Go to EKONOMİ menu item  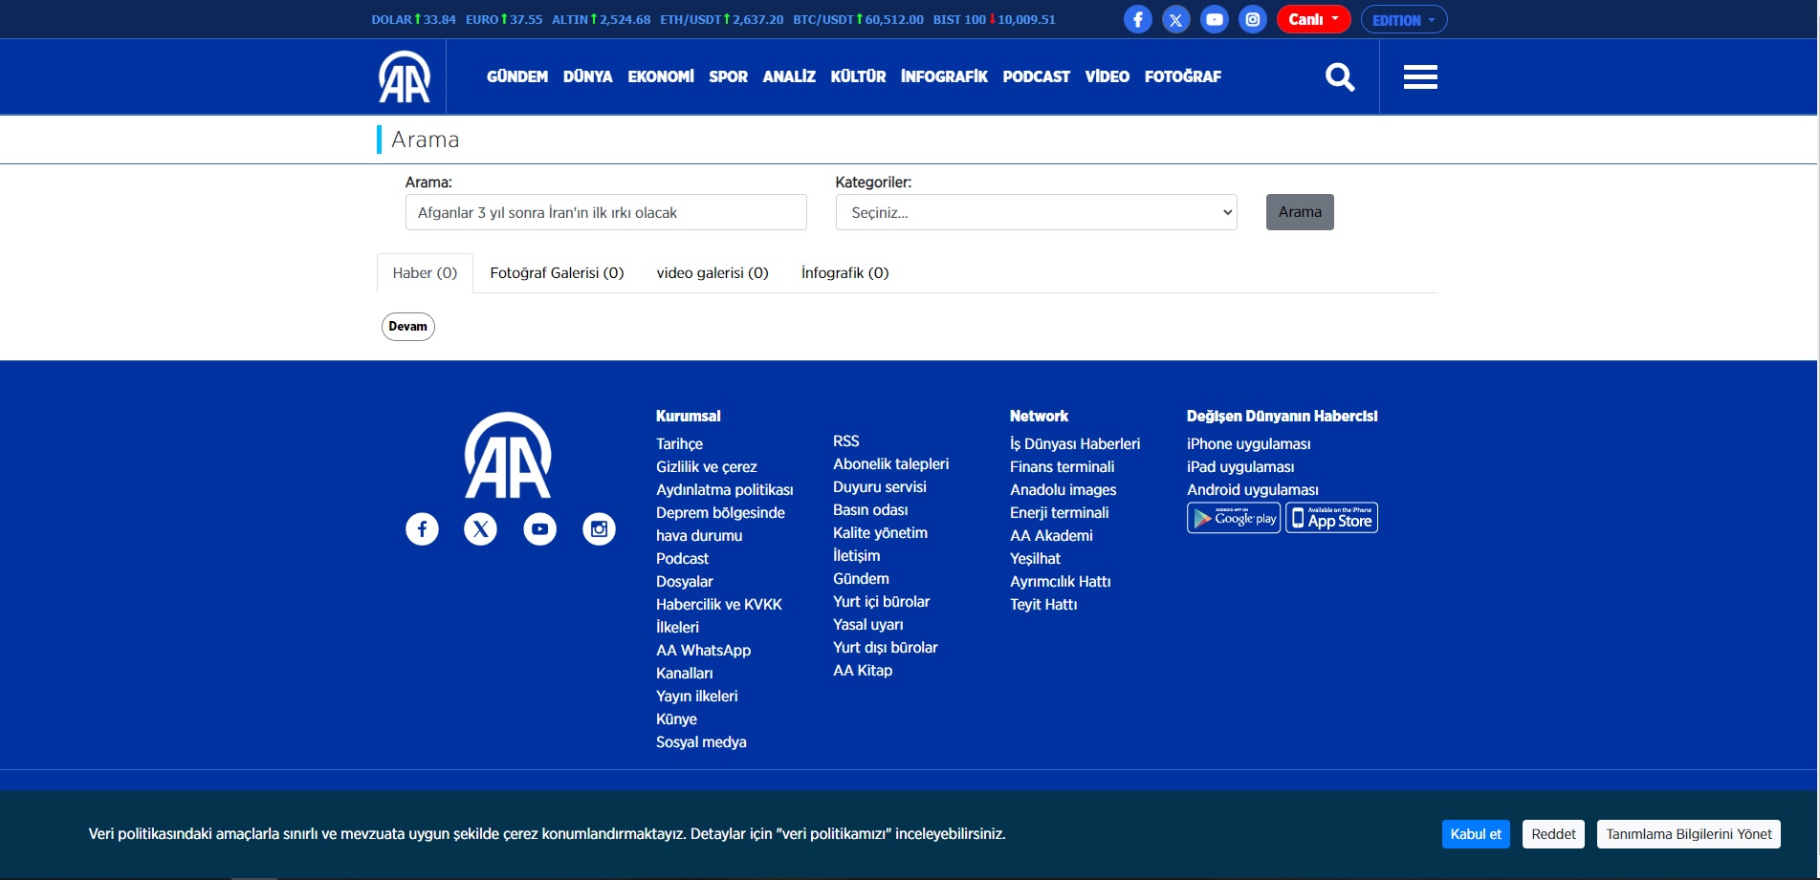click(x=661, y=76)
